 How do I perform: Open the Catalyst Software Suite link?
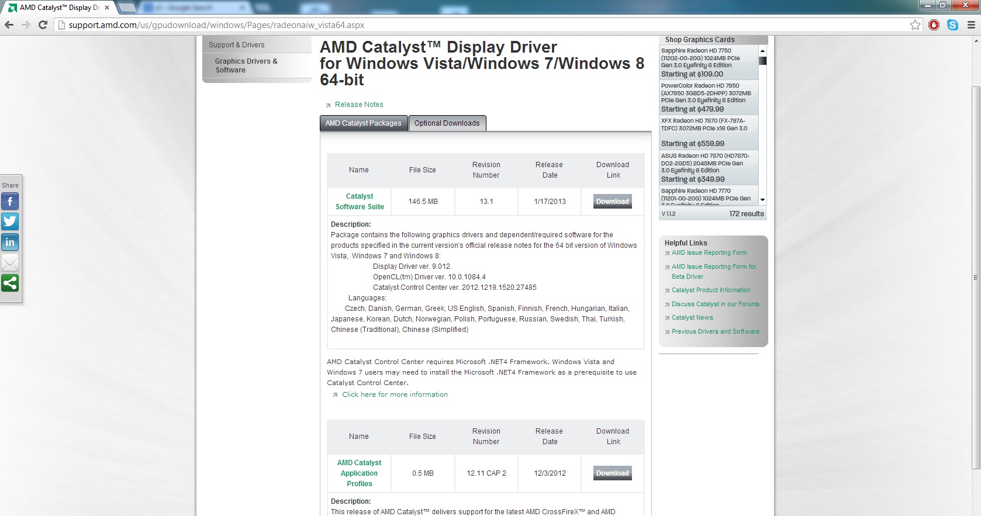360,202
